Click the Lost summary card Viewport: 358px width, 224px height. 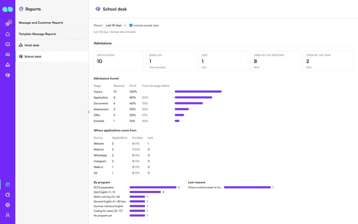pyautogui.click(x=223, y=61)
